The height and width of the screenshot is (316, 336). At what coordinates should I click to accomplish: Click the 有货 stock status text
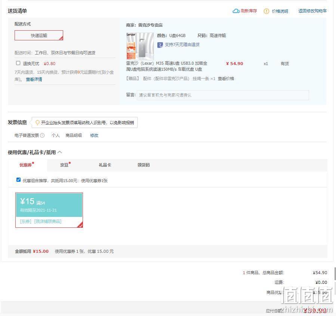pos(284,64)
